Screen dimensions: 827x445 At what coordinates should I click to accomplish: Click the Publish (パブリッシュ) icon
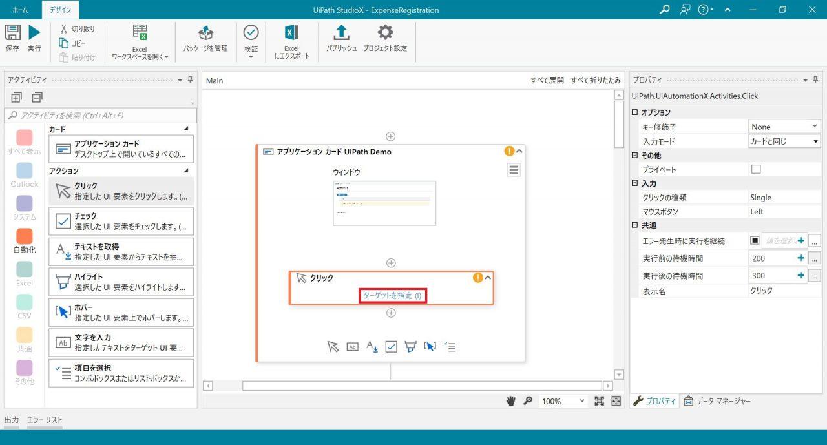[342, 32]
